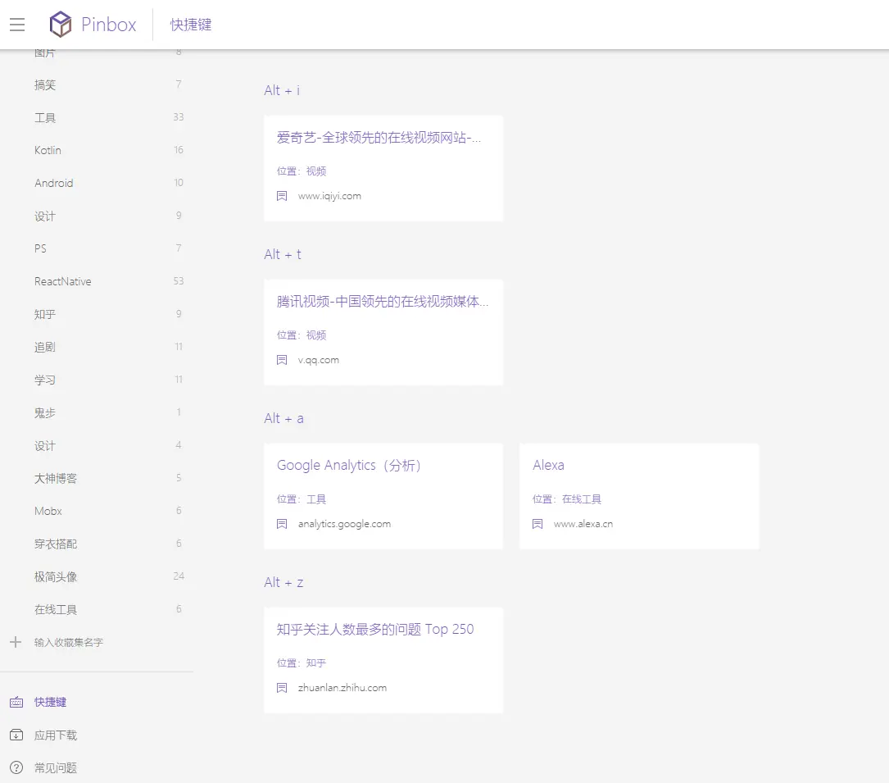Click the Pinbox cube logo icon
The height and width of the screenshot is (783, 889).
pos(59,24)
